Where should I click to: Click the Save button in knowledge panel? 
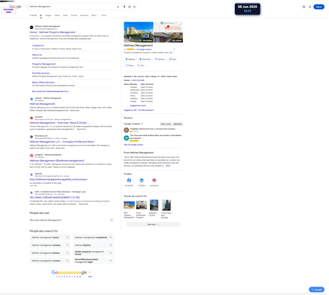click(x=172, y=59)
